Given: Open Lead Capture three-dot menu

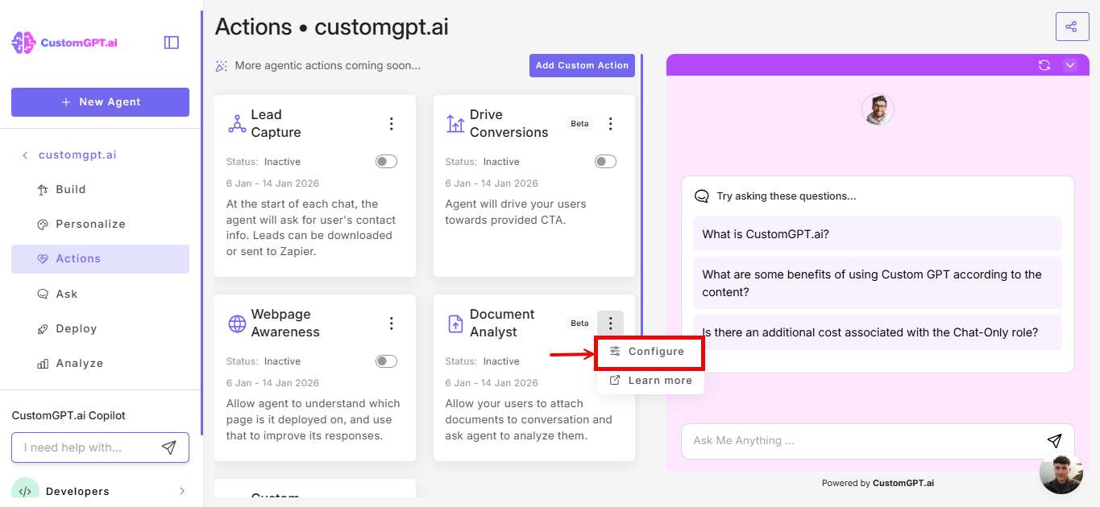Looking at the screenshot, I should tap(392, 124).
